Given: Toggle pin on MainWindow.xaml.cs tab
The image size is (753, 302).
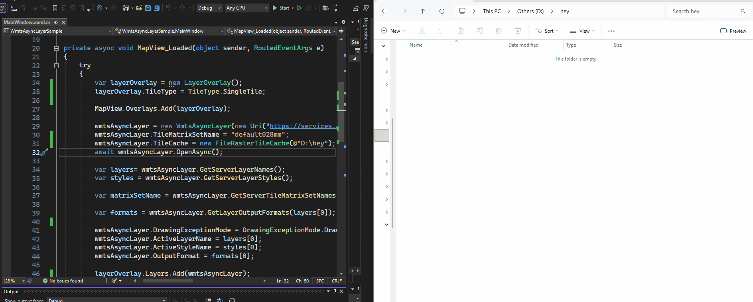Looking at the screenshot, I should 56,22.
